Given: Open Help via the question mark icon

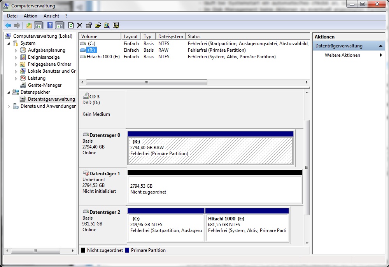Looking at the screenshot, I should click(x=50, y=25).
